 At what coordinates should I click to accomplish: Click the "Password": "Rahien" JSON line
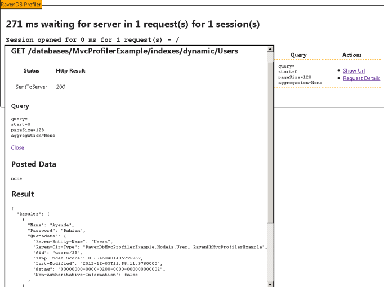(x=56, y=231)
